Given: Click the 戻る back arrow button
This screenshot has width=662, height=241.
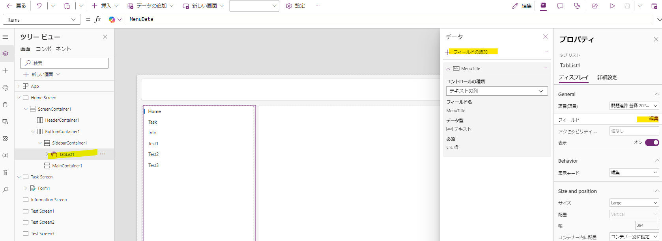Looking at the screenshot, I should tap(16, 6).
